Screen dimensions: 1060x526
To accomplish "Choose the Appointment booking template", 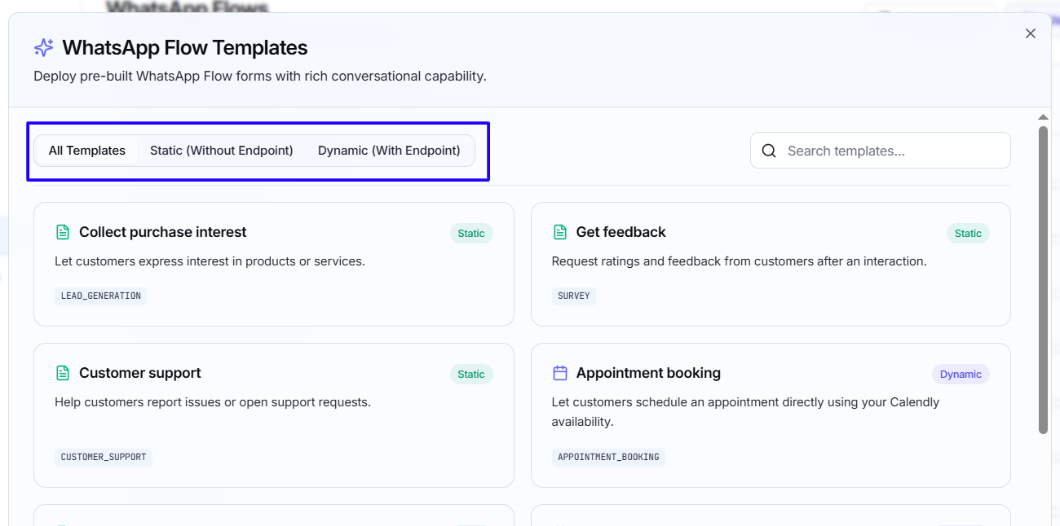I will click(771, 415).
